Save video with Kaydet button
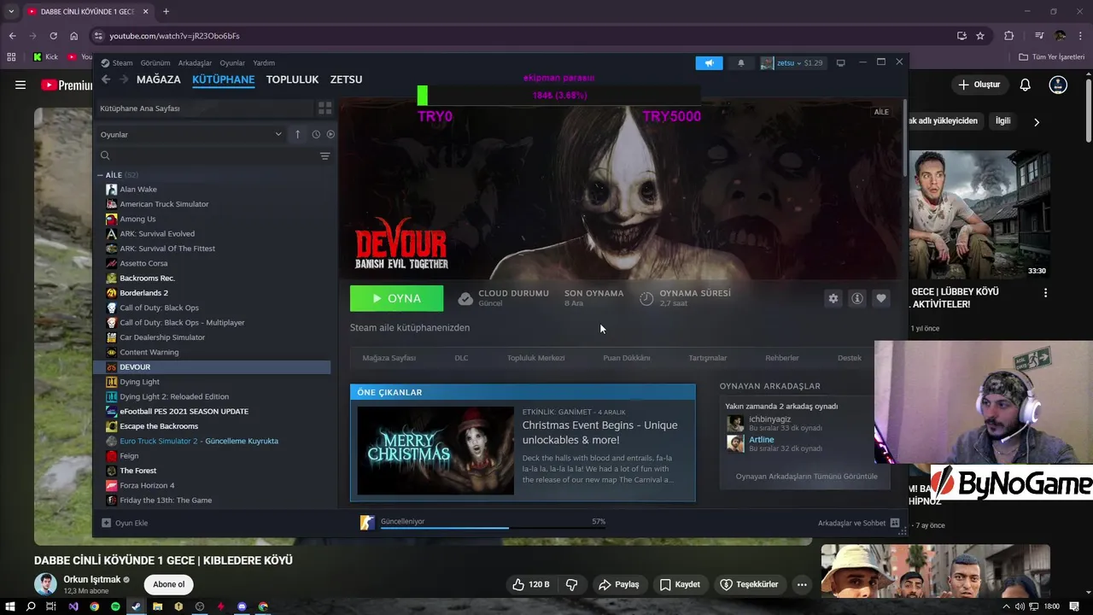Viewport: 1093px width, 615px height. tap(680, 584)
